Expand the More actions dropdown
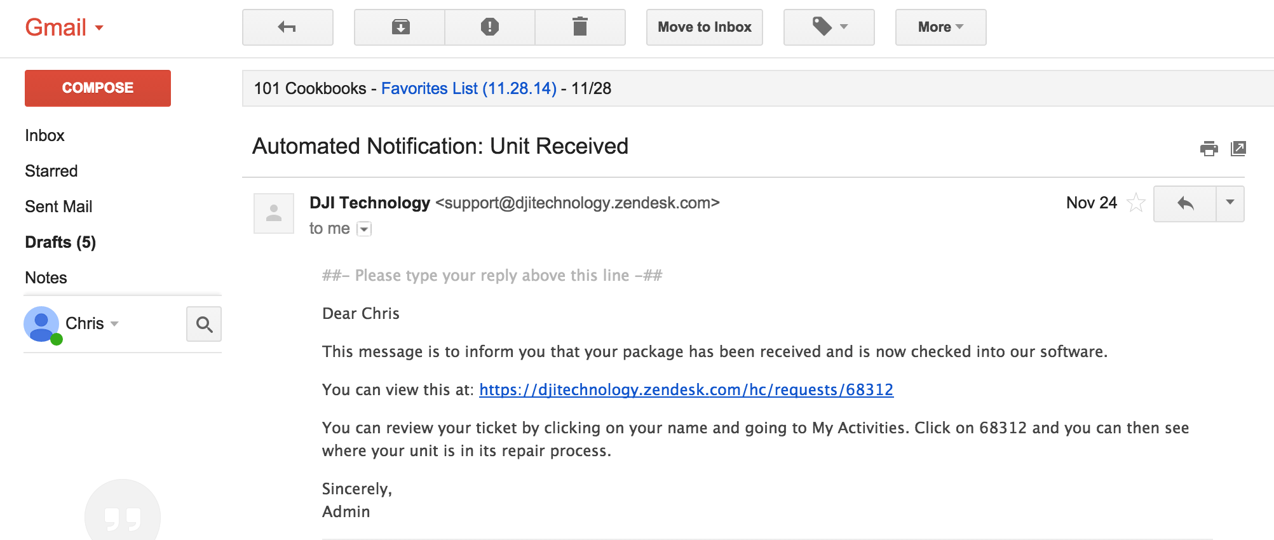 (940, 27)
